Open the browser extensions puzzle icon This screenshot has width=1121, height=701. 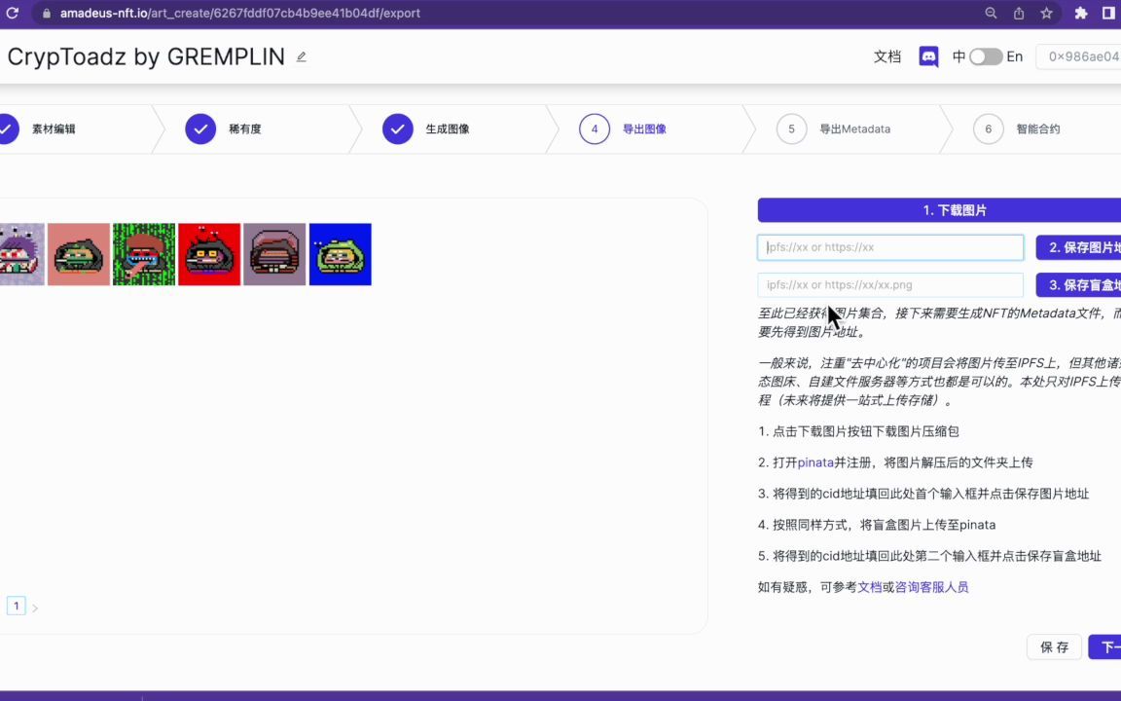[1081, 13]
